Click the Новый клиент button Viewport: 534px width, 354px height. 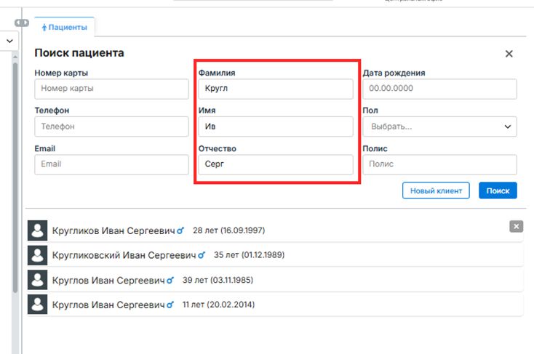[436, 190]
